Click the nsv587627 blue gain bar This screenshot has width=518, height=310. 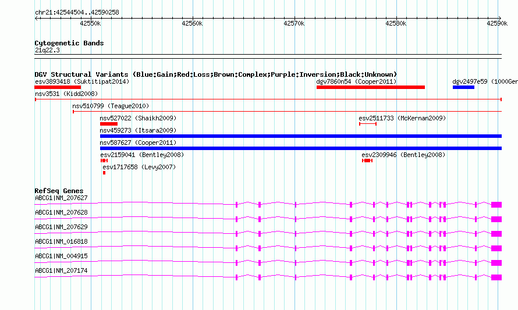point(301,148)
